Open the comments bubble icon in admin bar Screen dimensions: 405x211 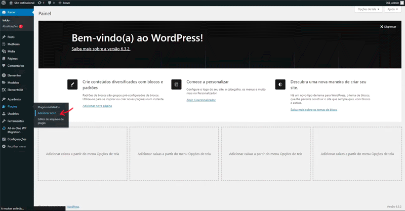coord(50,3)
